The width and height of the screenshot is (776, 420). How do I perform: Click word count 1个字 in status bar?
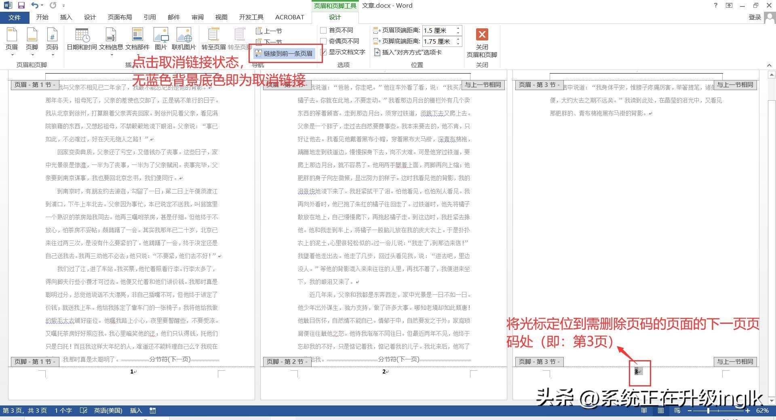pyautogui.click(x=63, y=410)
